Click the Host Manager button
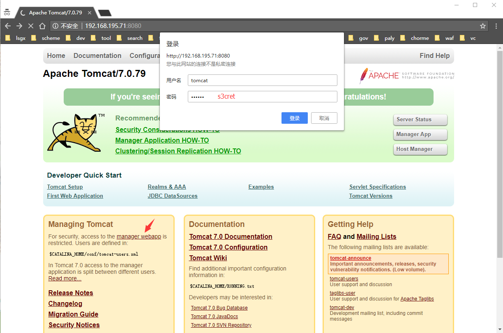Viewport: 503px width, 333px height. coord(420,149)
